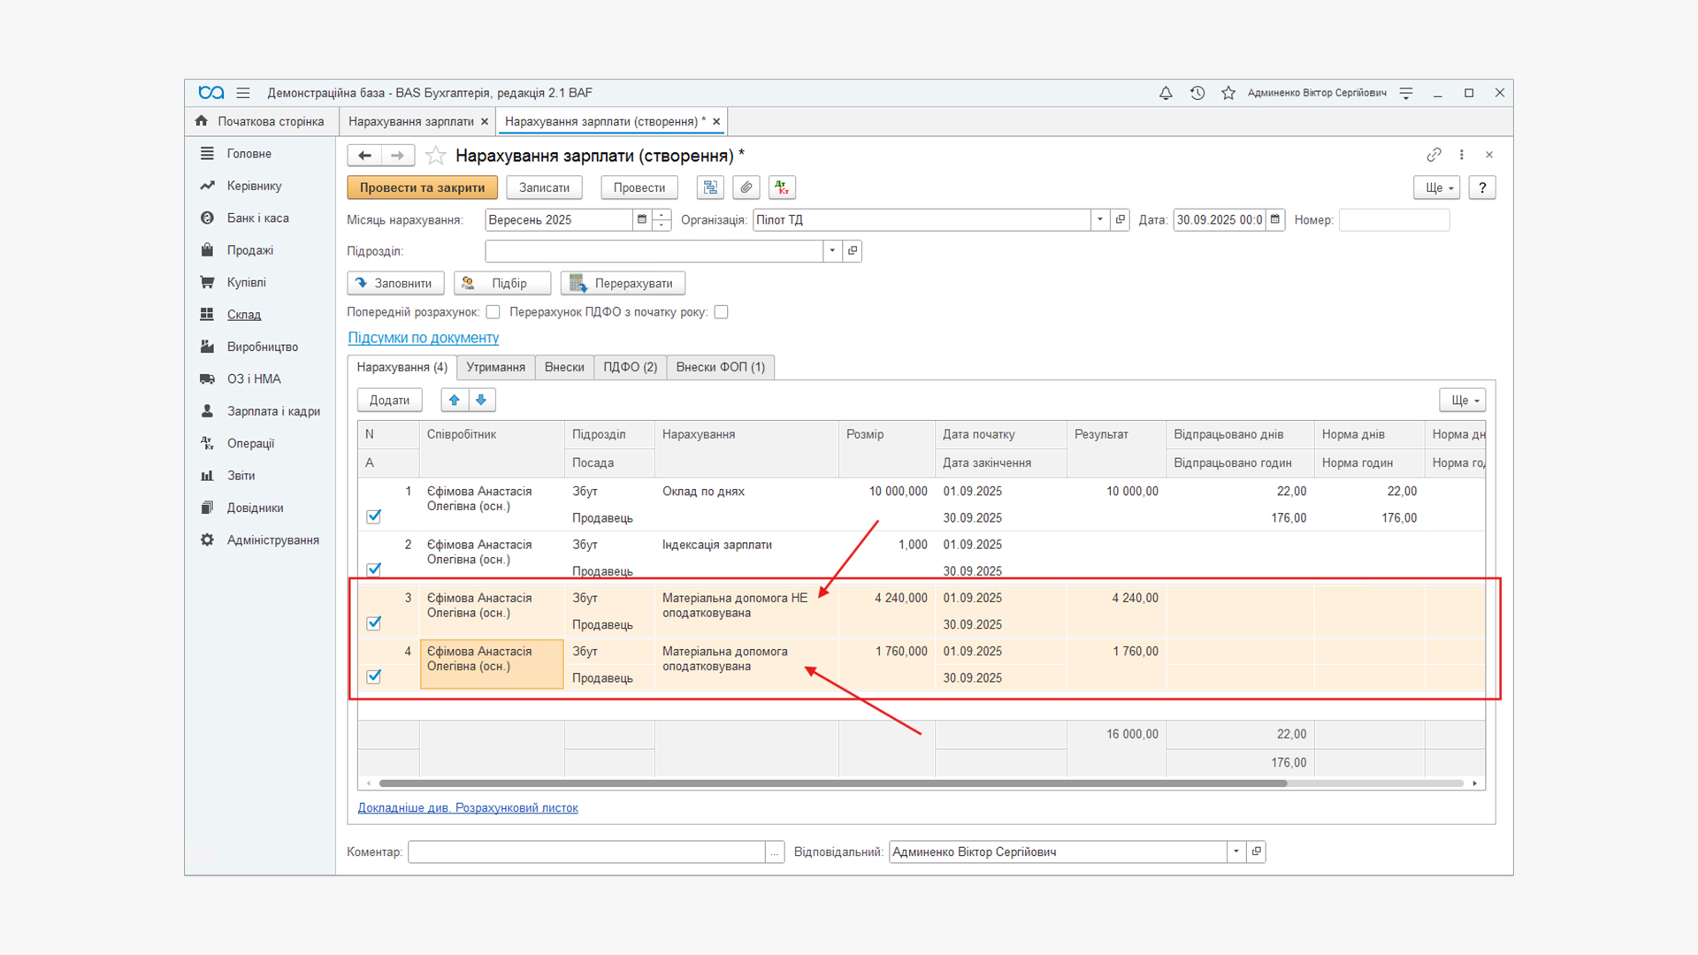Viewport: 1698px width, 955px height.
Task: Click the document structure icon in toolbar
Action: (x=710, y=187)
